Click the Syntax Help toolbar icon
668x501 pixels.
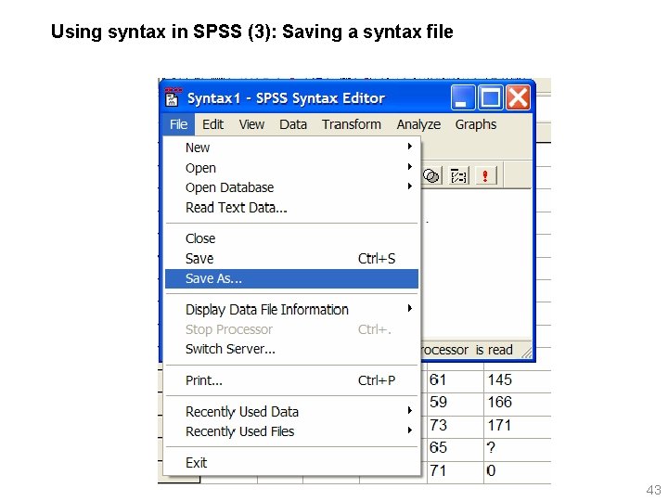(459, 175)
